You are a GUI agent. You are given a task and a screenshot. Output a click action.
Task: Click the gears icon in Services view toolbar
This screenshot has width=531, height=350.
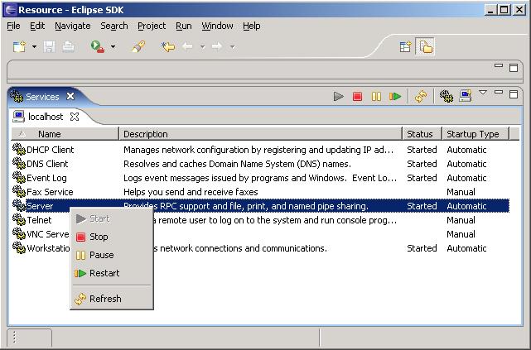[447, 97]
